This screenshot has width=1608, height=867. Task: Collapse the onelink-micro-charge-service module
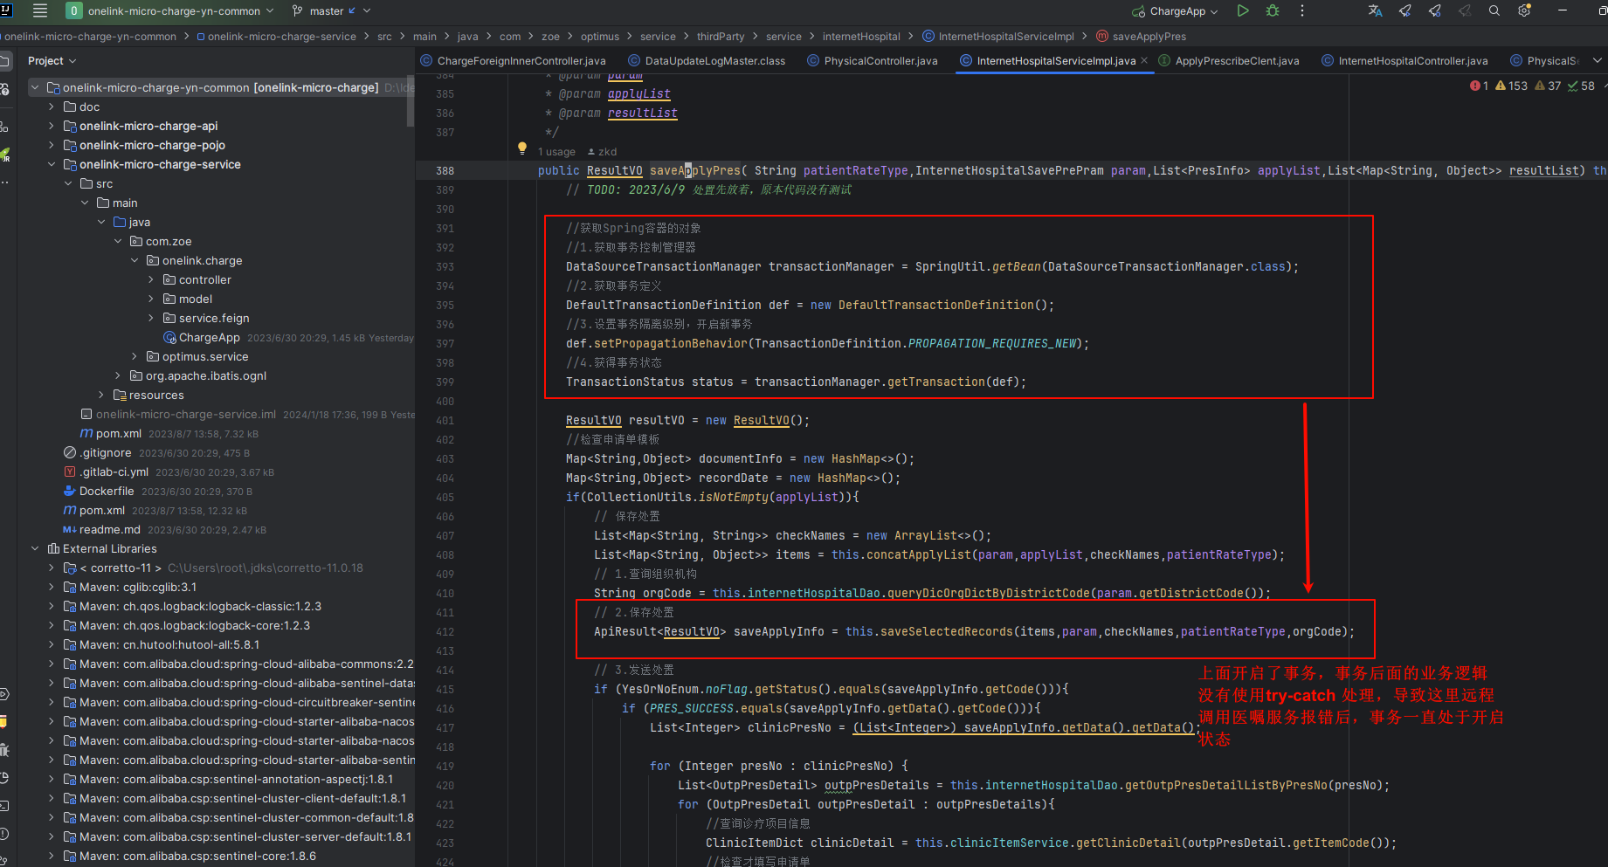point(52,164)
